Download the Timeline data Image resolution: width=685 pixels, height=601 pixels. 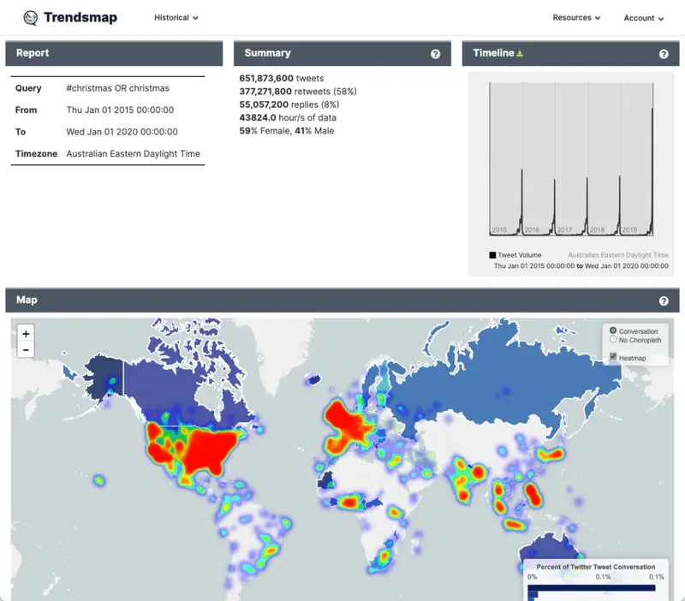click(520, 54)
